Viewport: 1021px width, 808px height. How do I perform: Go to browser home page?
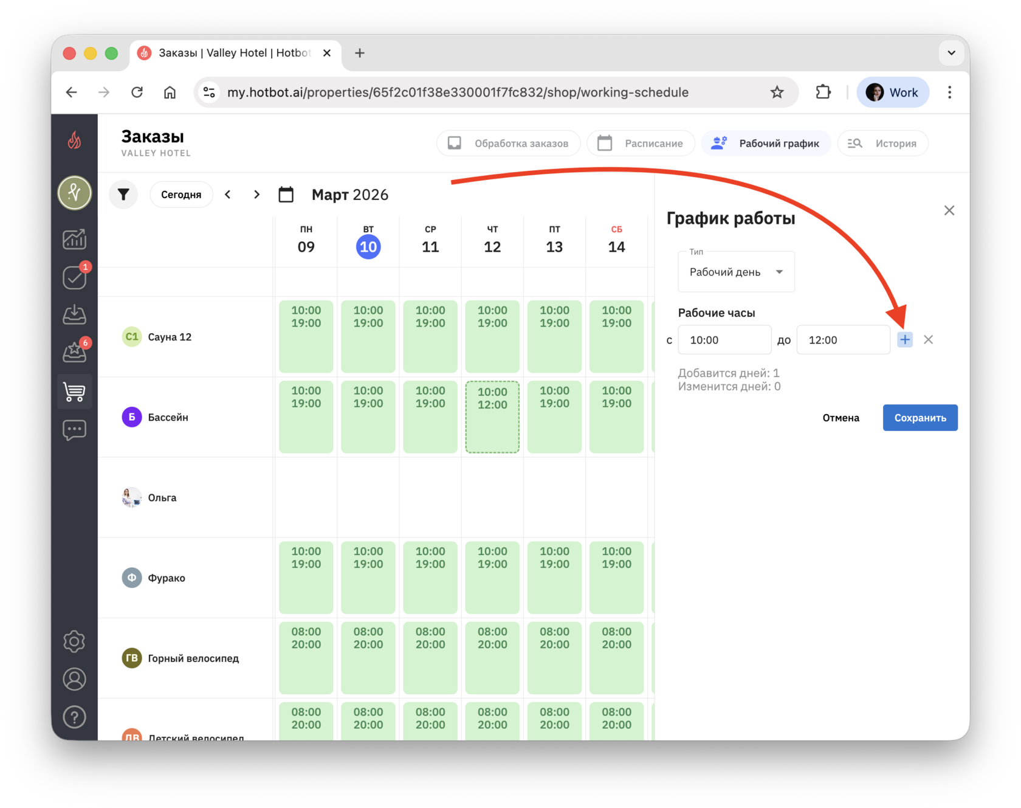[x=170, y=92]
